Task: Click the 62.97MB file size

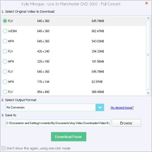Action: (97, 82)
